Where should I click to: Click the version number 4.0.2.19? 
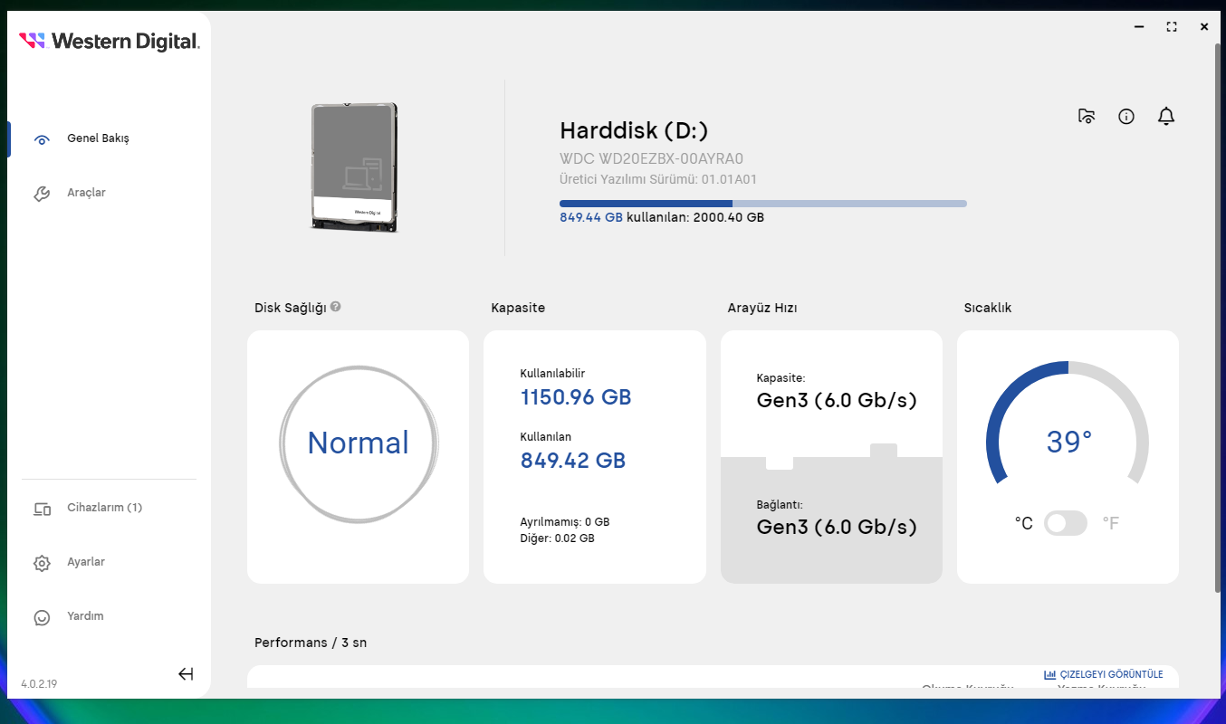coord(39,684)
